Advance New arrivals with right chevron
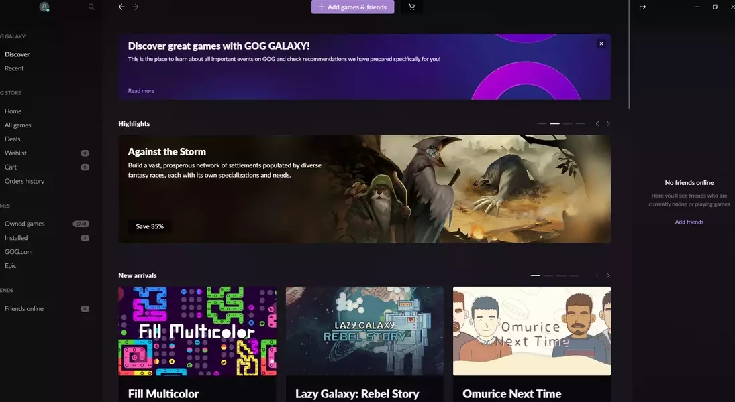Viewport: 735px width, 402px height. click(x=608, y=275)
